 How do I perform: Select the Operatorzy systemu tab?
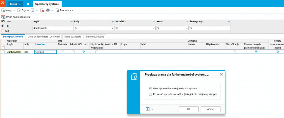click(47, 4)
